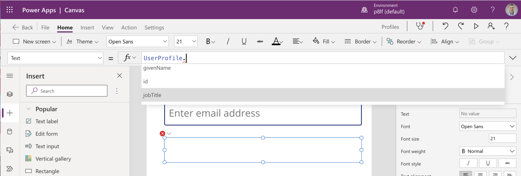
Task: Open the Data cylinder icon in sidebar
Action: pyautogui.click(x=10, y=132)
